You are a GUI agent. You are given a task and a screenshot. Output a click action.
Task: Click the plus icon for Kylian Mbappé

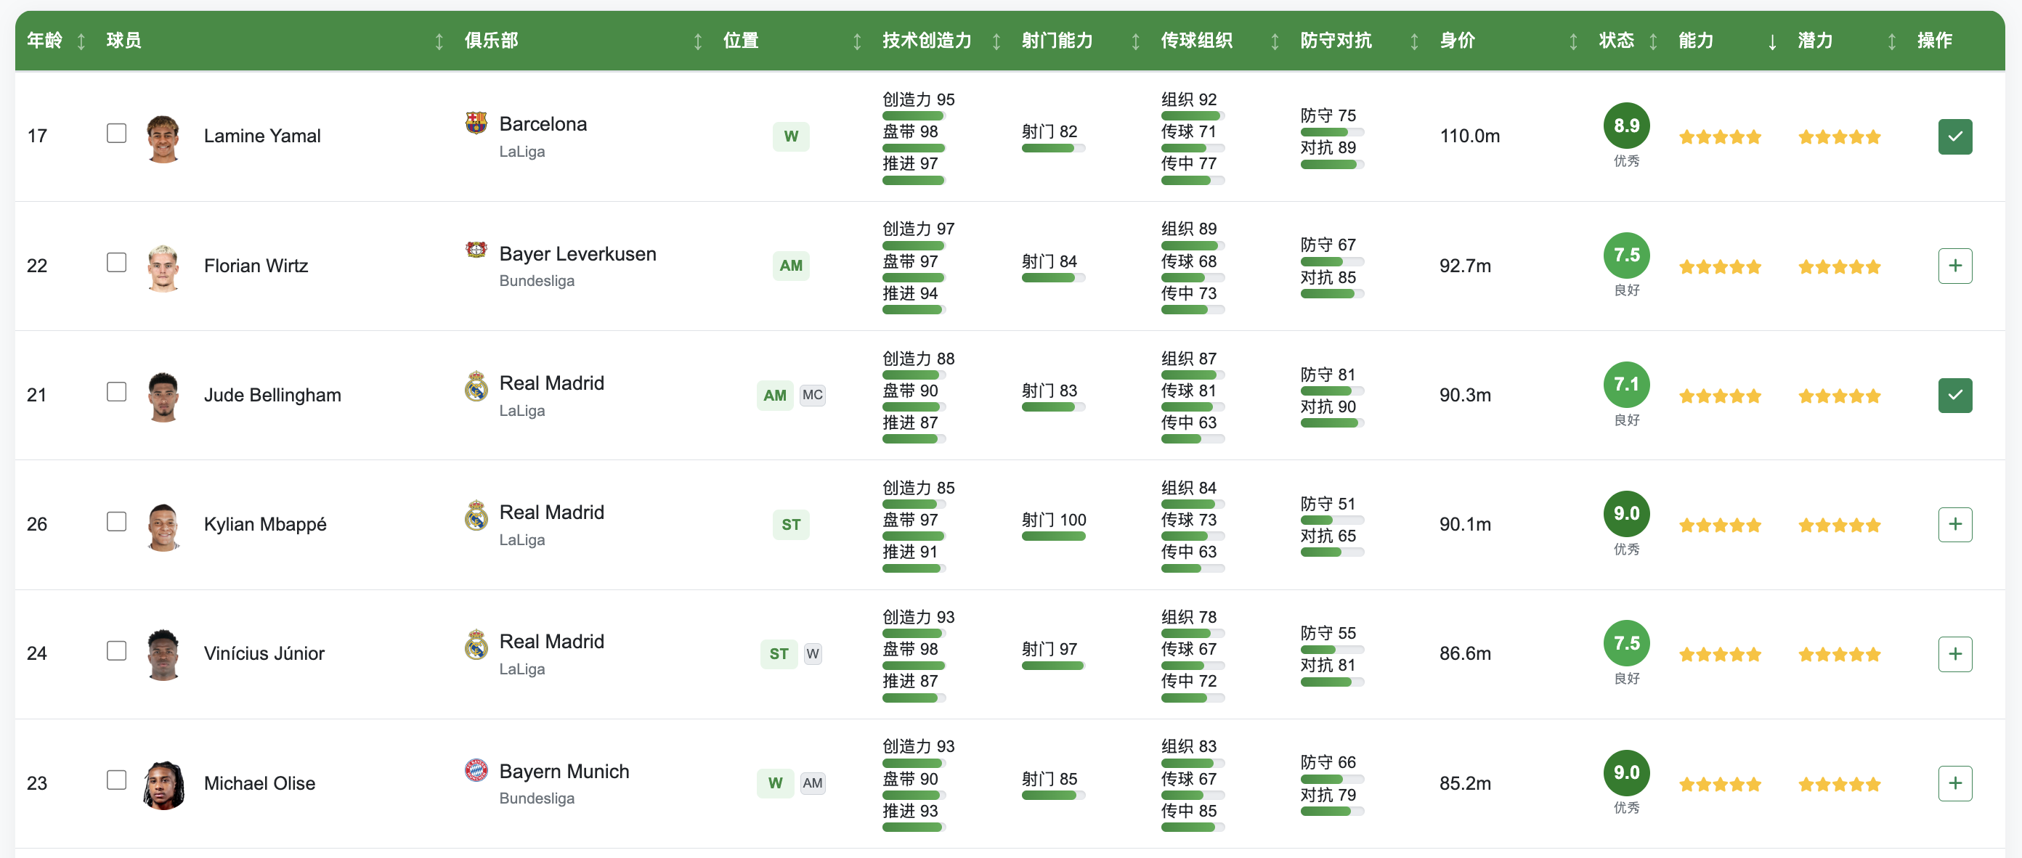point(1954,524)
